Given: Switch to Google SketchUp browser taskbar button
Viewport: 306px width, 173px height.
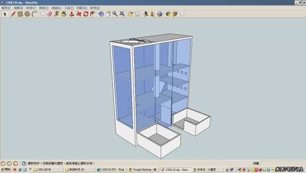Looking at the screenshot, I should [x=143, y=170].
